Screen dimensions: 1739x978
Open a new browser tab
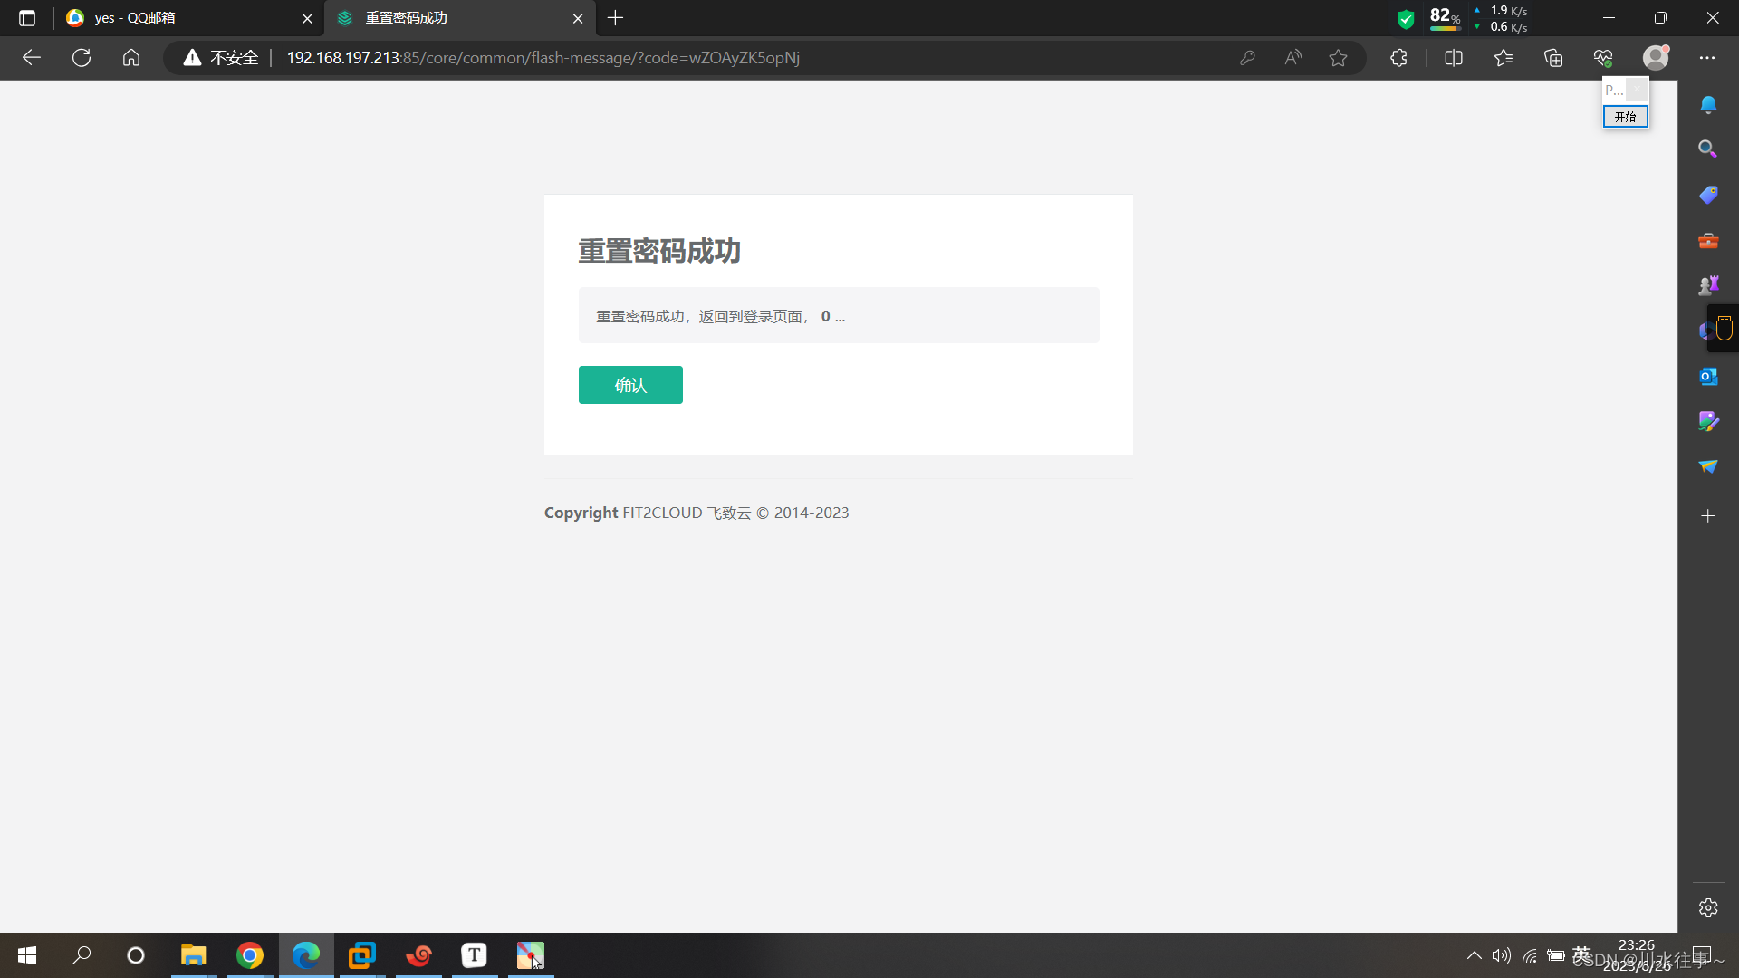[616, 18]
